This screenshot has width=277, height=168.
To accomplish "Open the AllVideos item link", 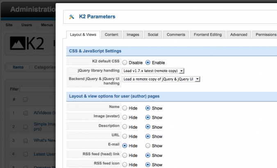I will 45,113.
